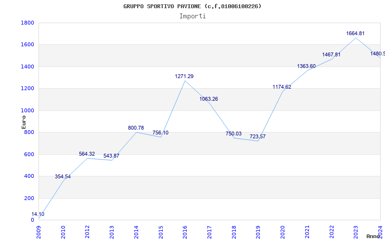385x241 pixels.
Task: Click the 543.87 data label
Action: [111, 156]
